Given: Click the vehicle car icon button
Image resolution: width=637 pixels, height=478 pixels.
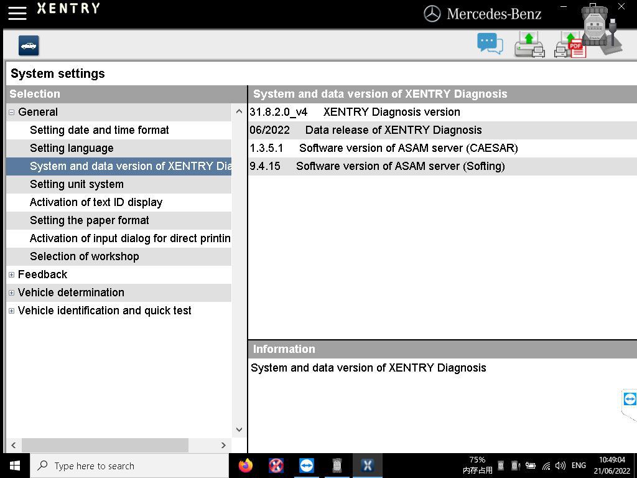Looking at the screenshot, I should click(x=29, y=45).
